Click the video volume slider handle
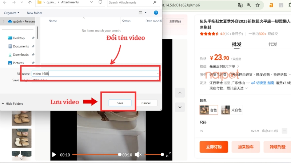 tap(162, 155)
